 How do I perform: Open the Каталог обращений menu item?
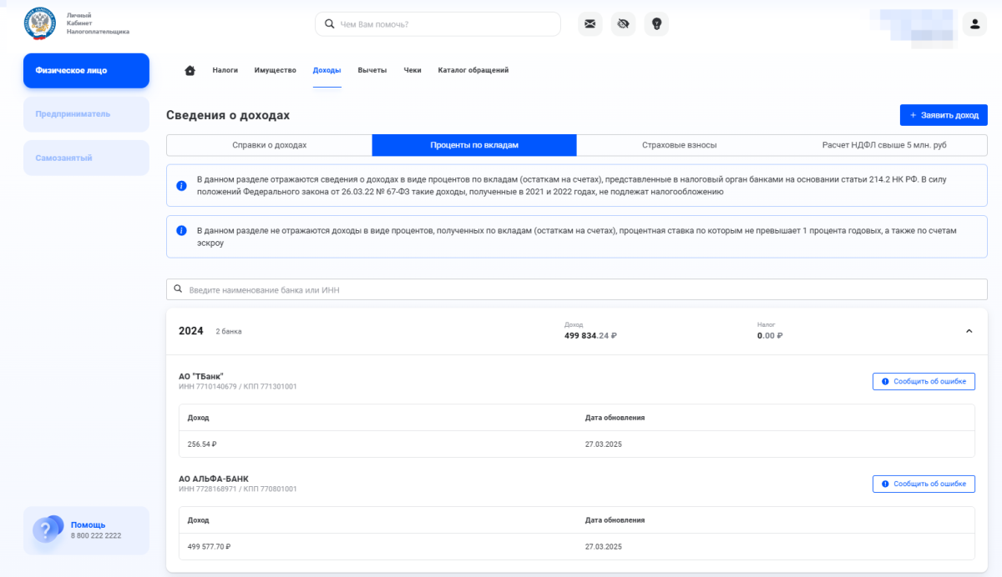[473, 71]
